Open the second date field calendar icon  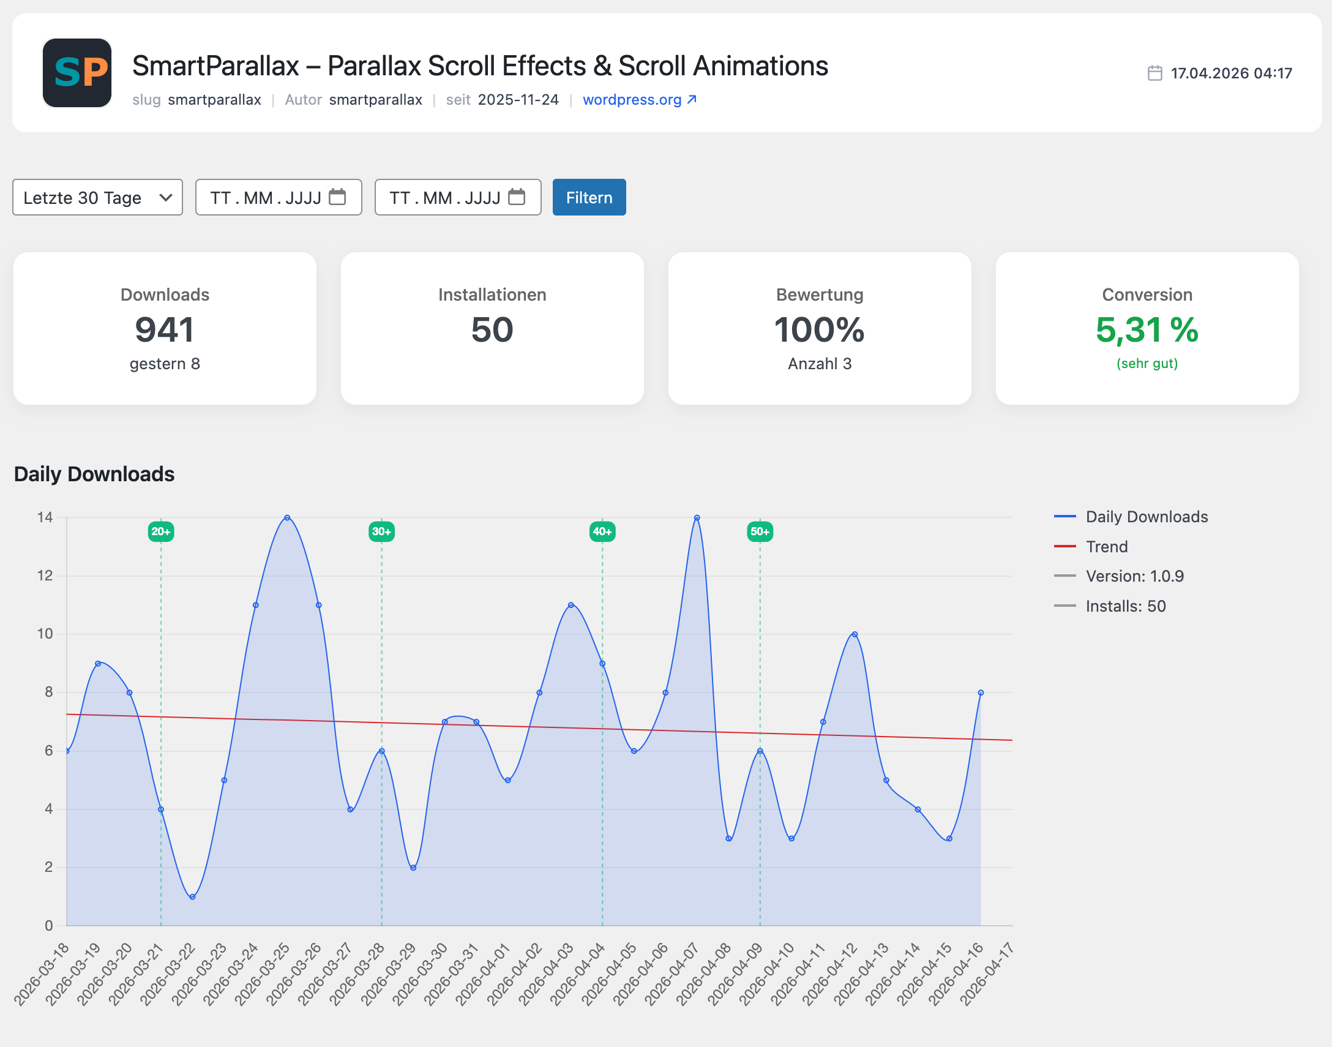(517, 197)
